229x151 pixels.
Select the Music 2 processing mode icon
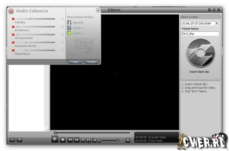click(x=70, y=33)
